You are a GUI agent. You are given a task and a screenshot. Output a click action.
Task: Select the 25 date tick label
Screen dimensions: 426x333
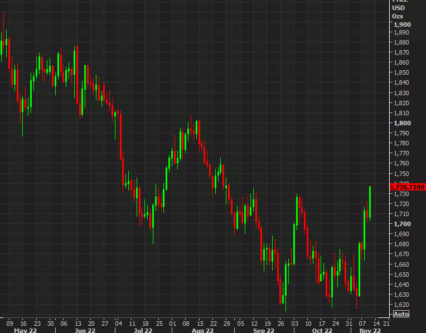point(159,324)
